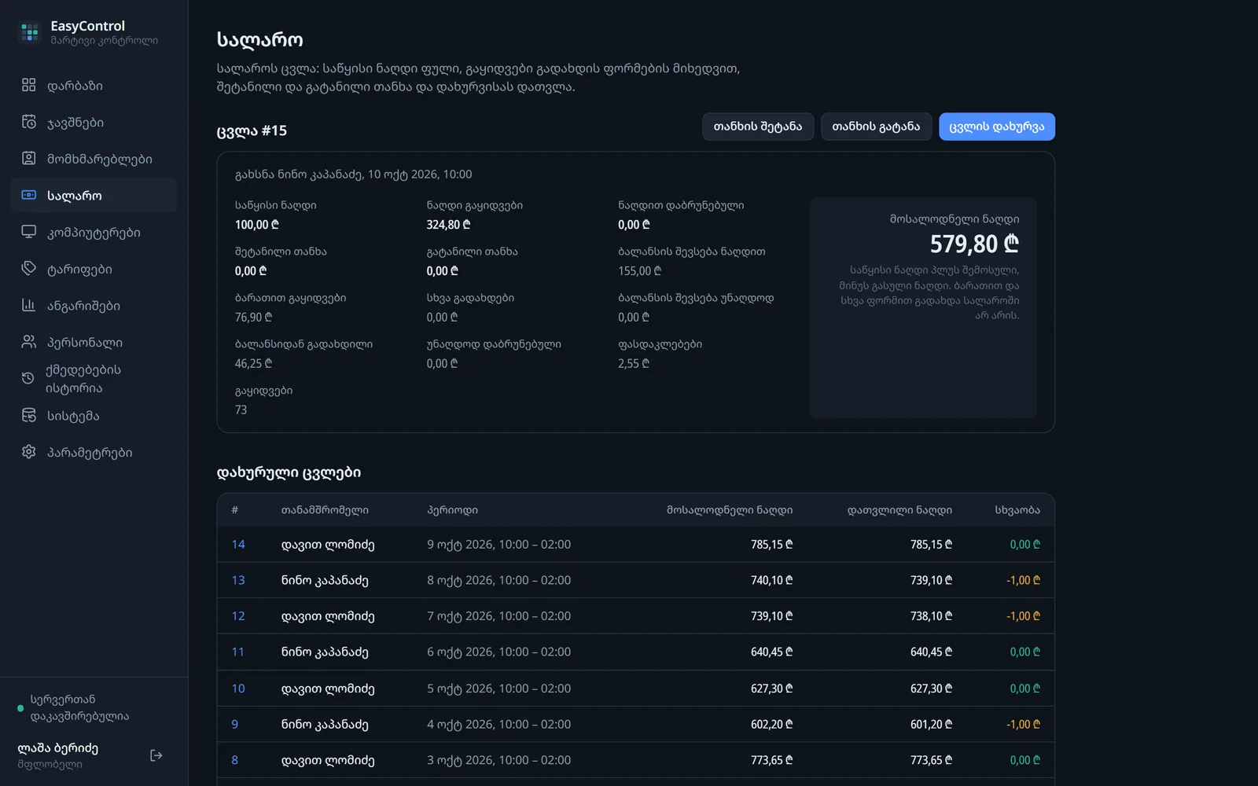Open the ჯავშნები calendar icon
The width and height of the screenshot is (1258, 786).
(x=29, y=122)
